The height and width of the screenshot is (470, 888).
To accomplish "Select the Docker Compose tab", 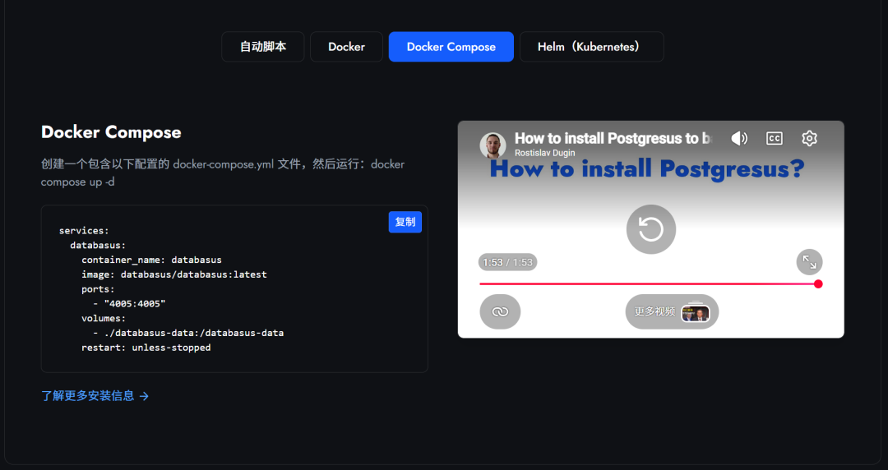I will (x=451, y=47).
